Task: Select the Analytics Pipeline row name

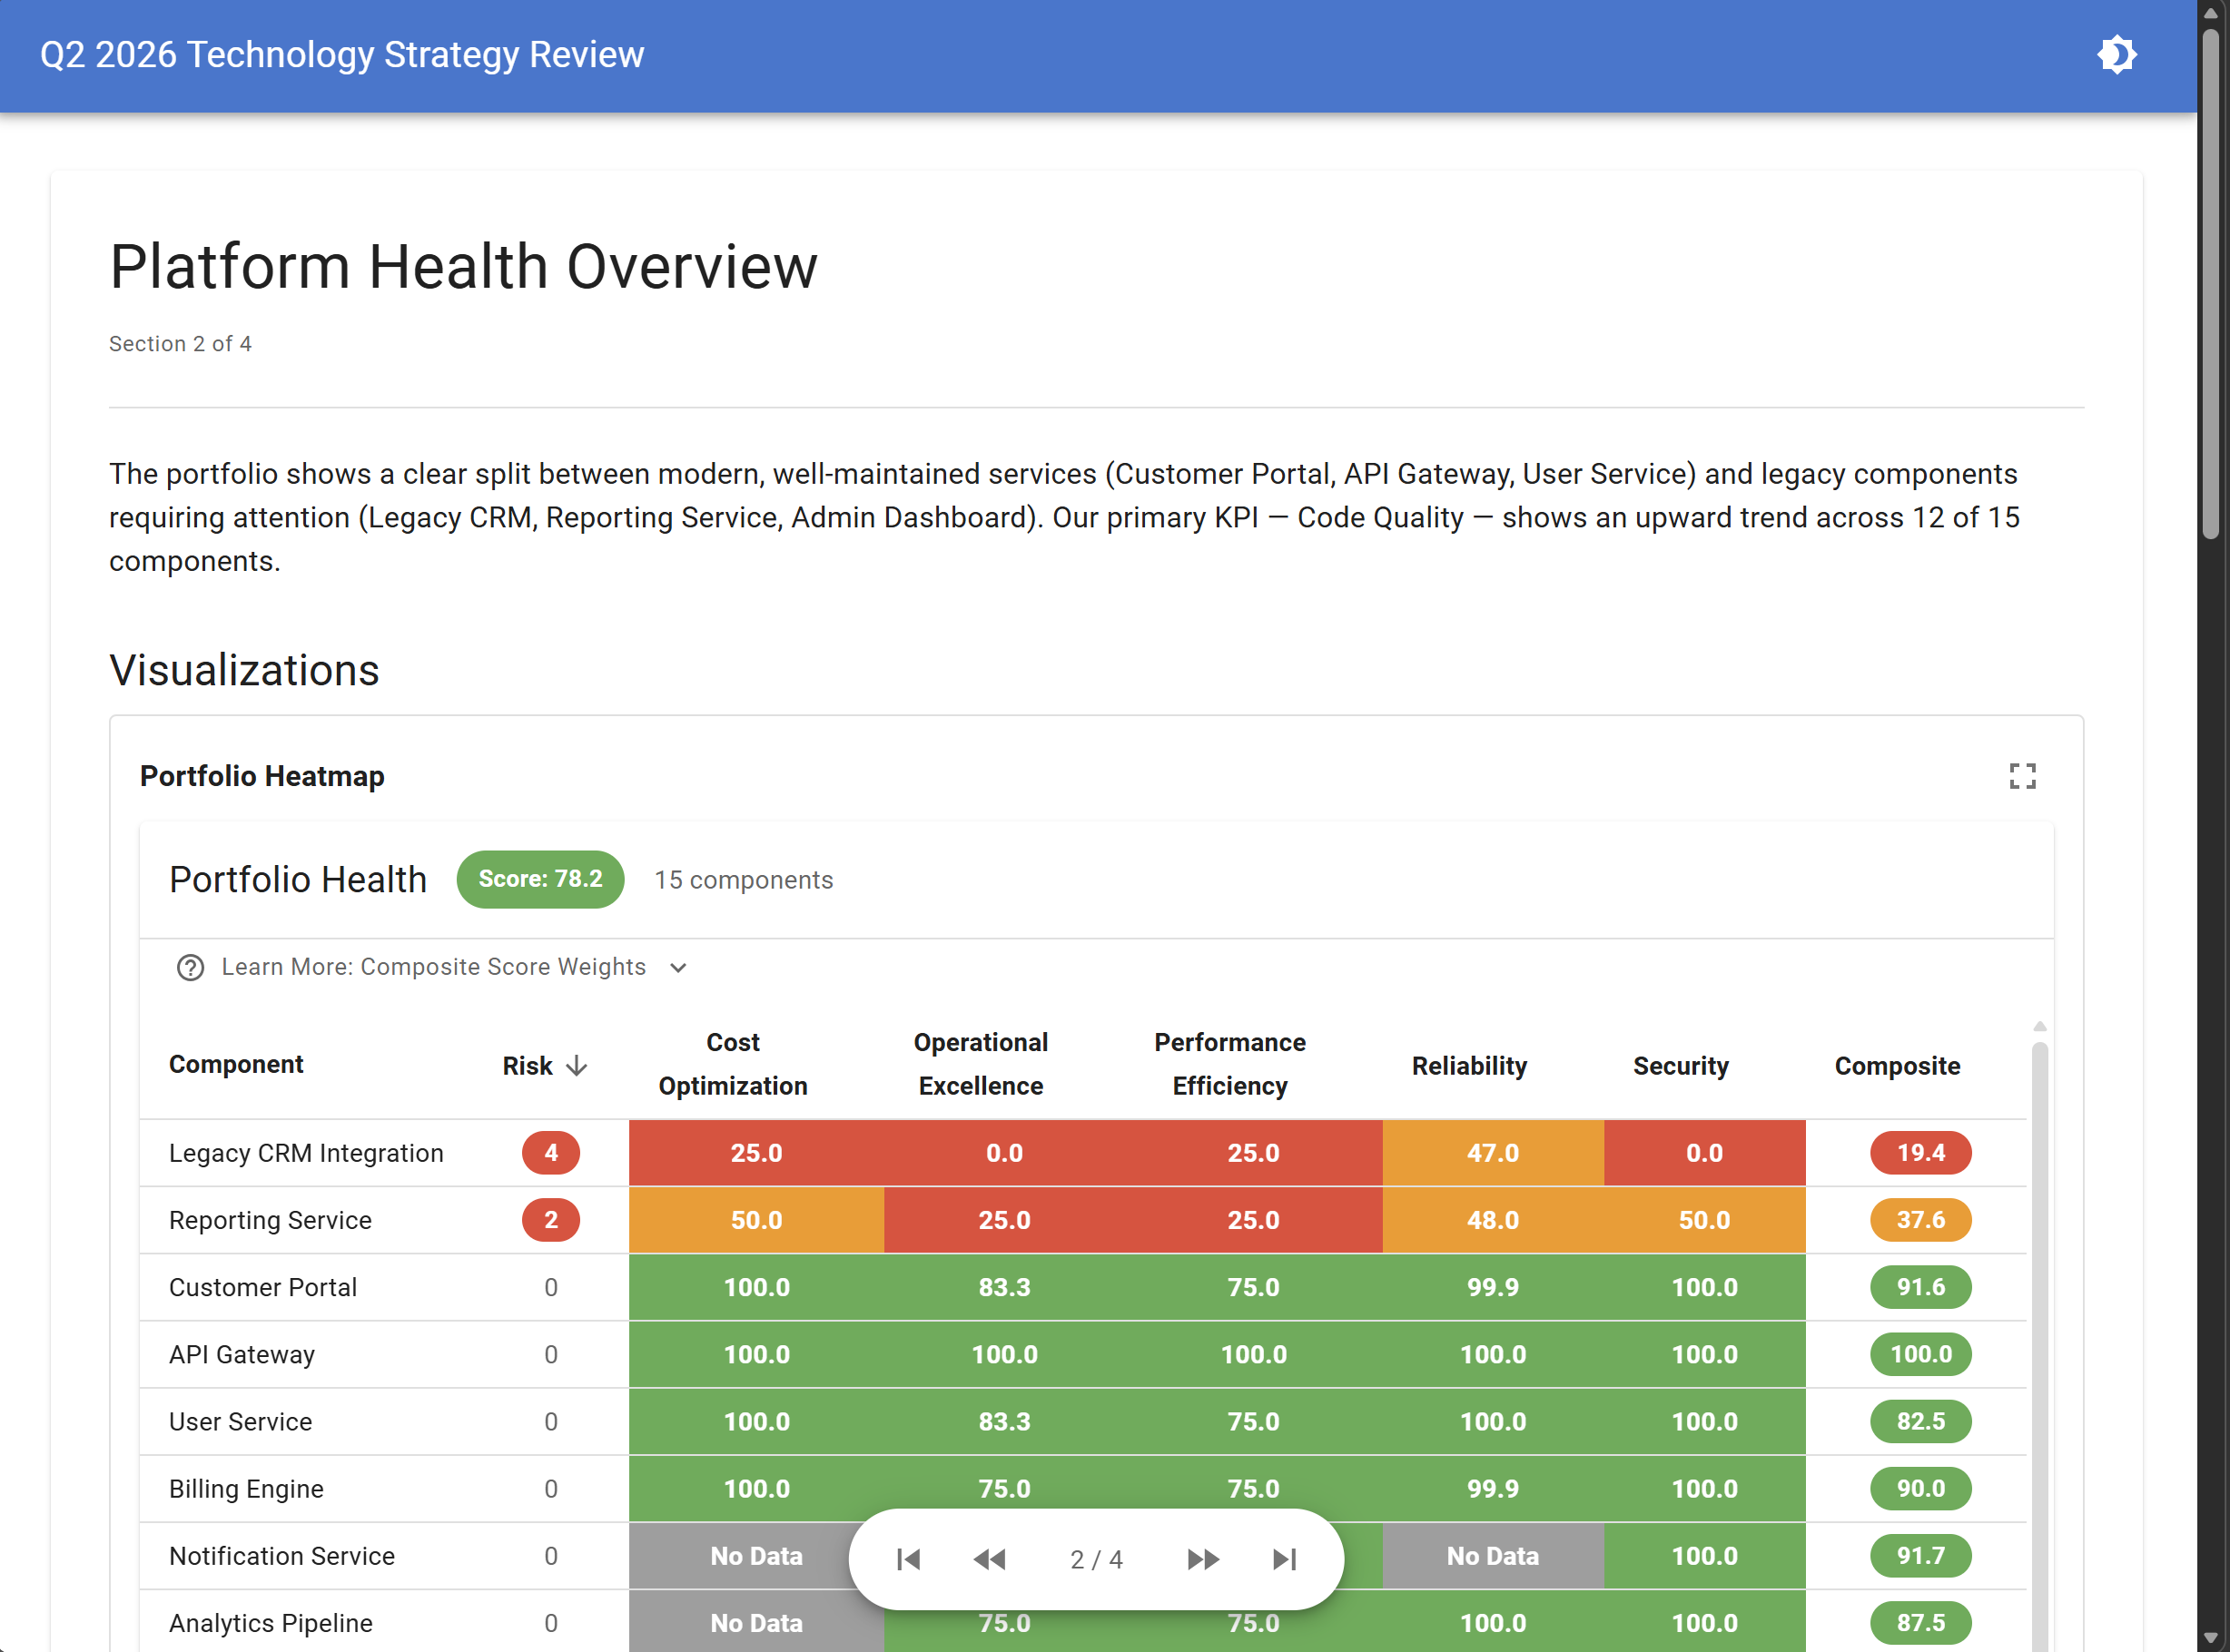Action: pyautogui.click(x=271, y=1623)
